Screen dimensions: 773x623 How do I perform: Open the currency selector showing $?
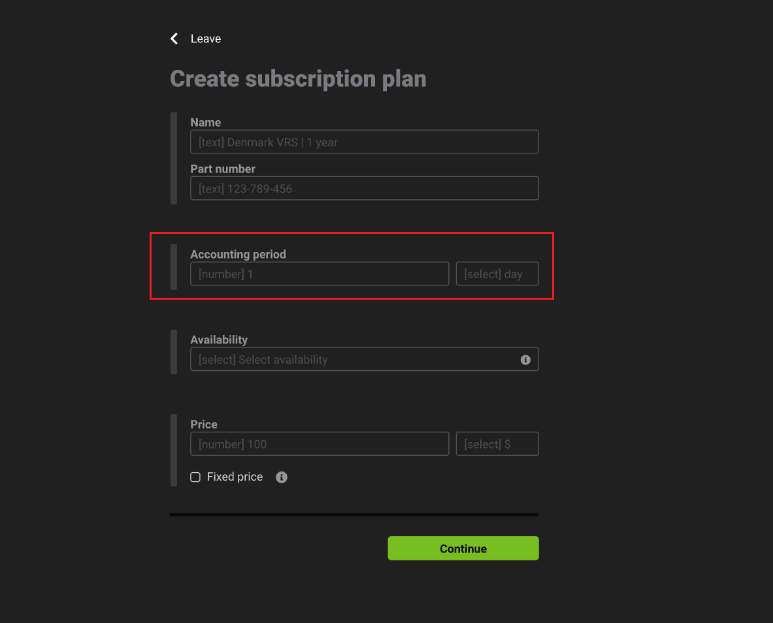point(497,443)
